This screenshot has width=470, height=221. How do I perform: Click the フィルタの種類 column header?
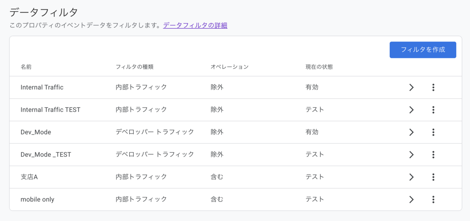[x=134, y=67]
